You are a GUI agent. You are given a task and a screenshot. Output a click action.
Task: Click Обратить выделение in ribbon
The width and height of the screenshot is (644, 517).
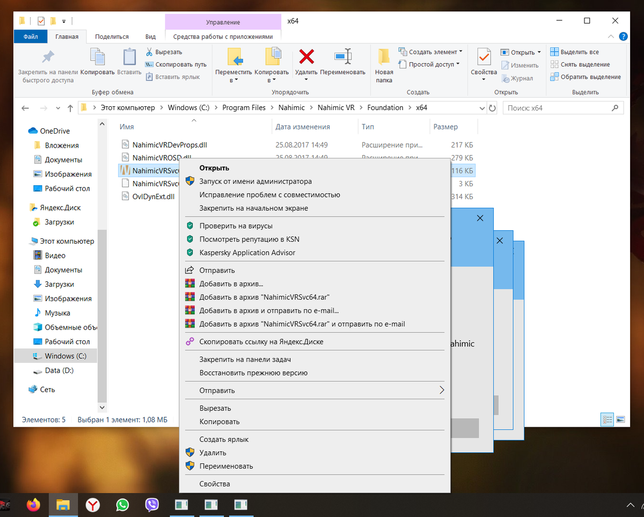(585, 77)
